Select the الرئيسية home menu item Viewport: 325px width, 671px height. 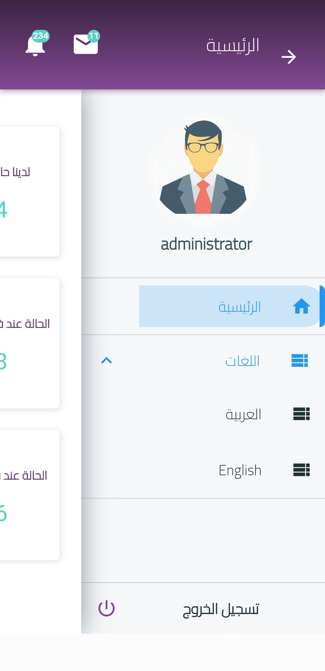click(x=239, y=307)
